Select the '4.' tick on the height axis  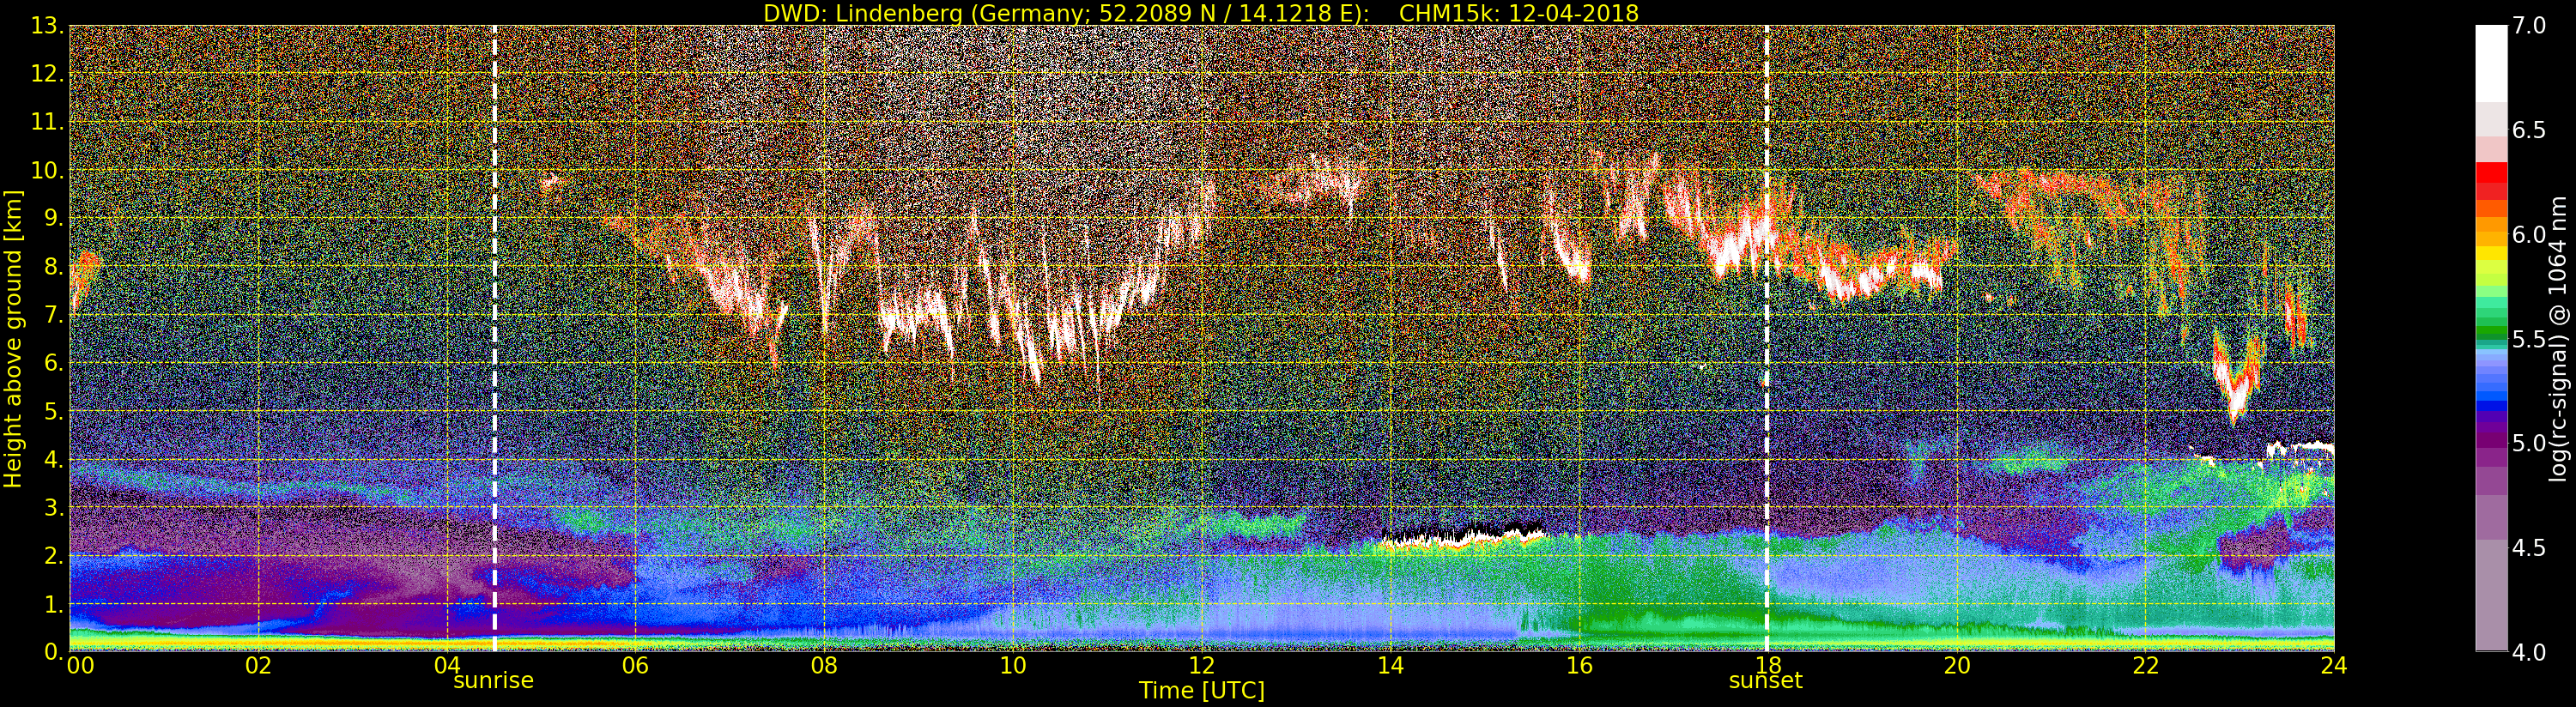[53, 459]
